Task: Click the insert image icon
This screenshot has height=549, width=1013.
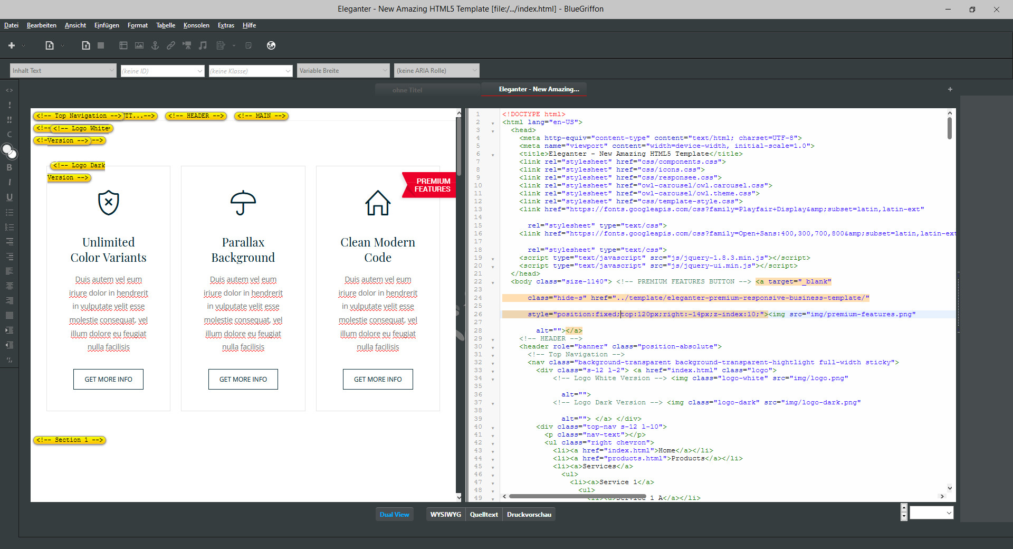Action: (x=139, y=45)
